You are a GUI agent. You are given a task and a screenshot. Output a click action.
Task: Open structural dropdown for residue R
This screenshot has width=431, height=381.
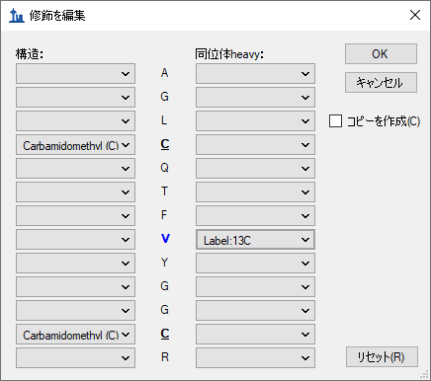(x=75, y=358)
